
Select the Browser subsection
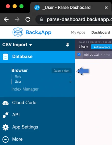pos(19,71)
